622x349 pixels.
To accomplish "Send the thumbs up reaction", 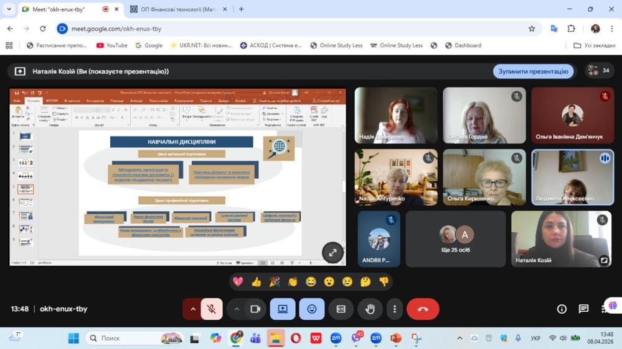I will tap(256, 282).
